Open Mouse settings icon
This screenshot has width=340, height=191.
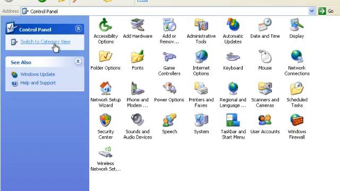[x=265, y=57]
